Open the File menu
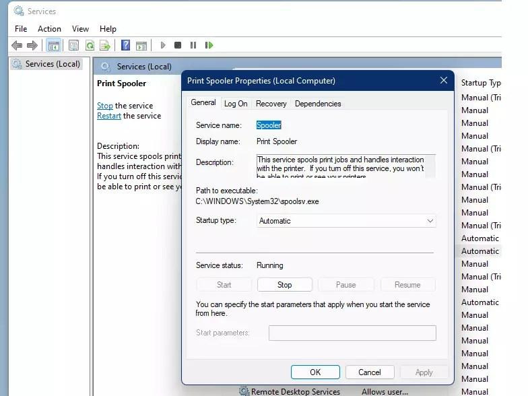Screen dimensions: 528x396 (21, 29)
